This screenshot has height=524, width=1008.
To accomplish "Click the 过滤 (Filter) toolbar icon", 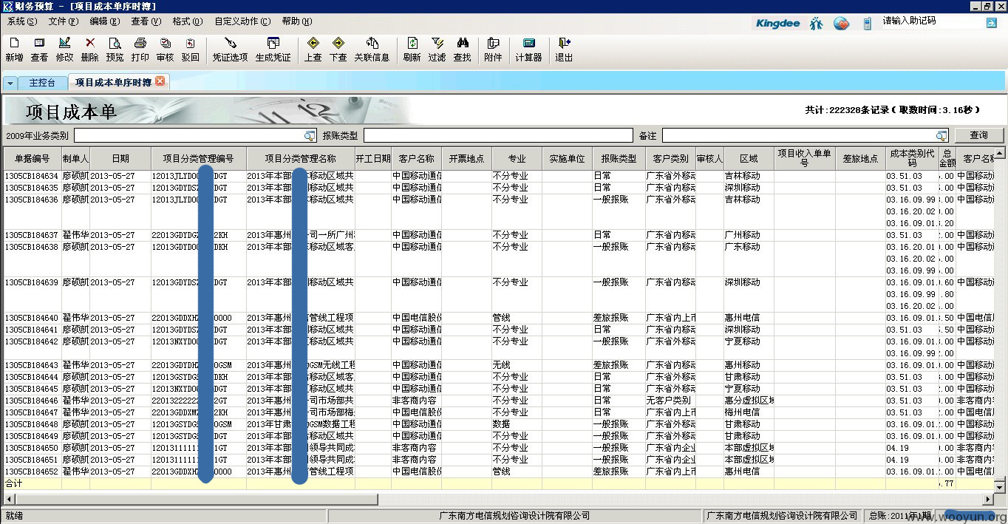I will click(x=437, y=50).
